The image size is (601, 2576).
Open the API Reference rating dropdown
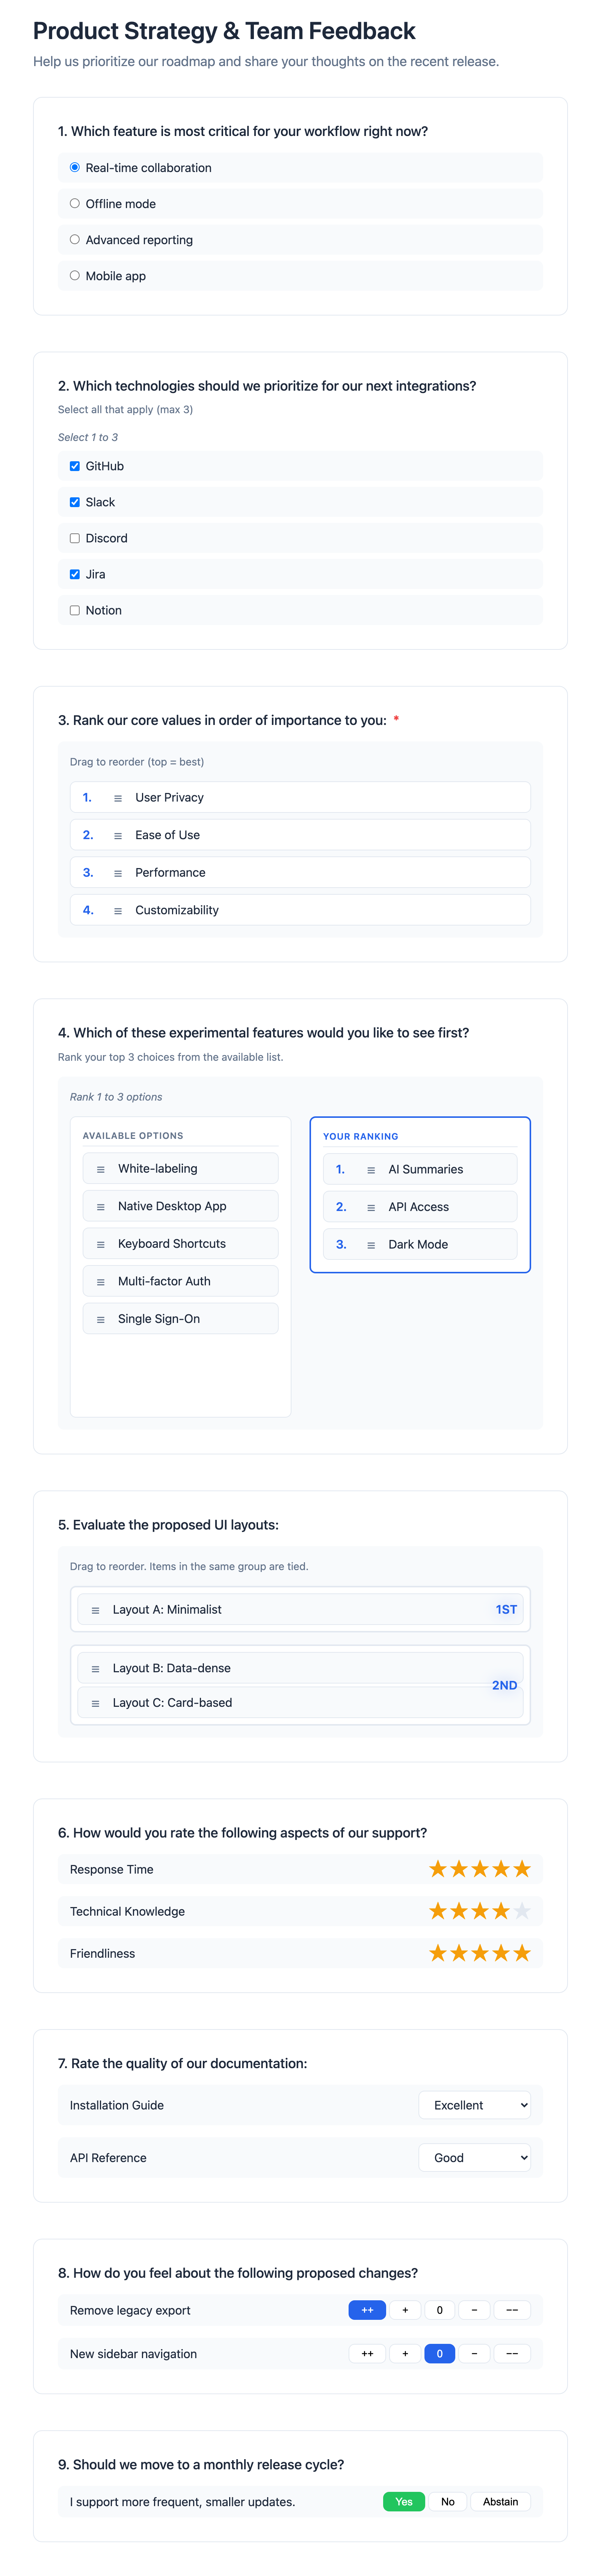475,2157
